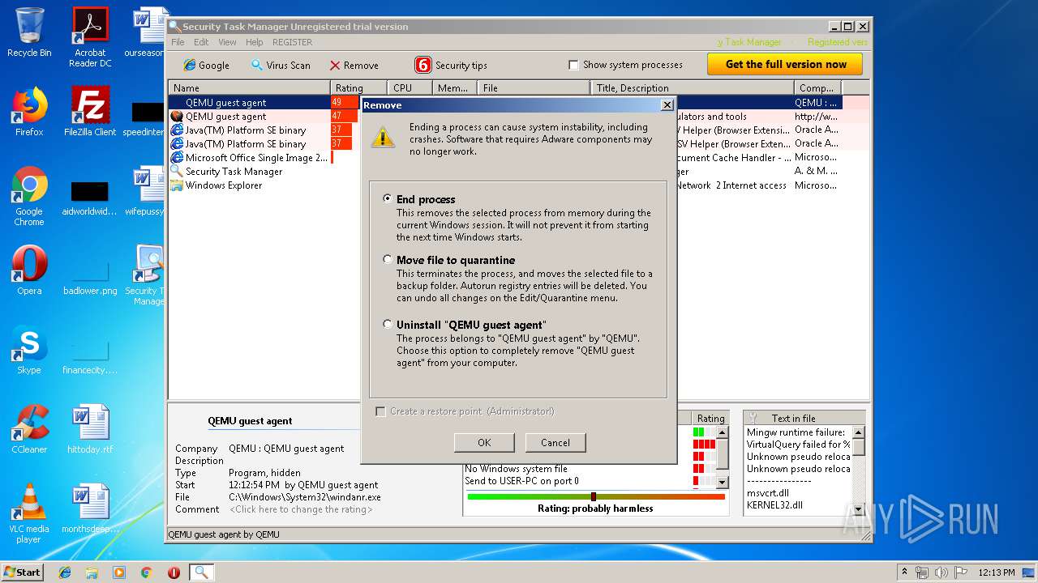Sort by Title, Description column header
1038x583 pixels.
pos(692,87)
